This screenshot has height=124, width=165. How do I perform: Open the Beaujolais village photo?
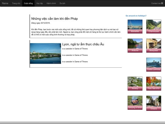[x=154, y=43]
